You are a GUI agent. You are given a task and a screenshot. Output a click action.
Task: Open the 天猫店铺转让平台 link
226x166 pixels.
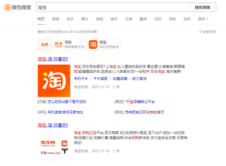tap(140, 102)
